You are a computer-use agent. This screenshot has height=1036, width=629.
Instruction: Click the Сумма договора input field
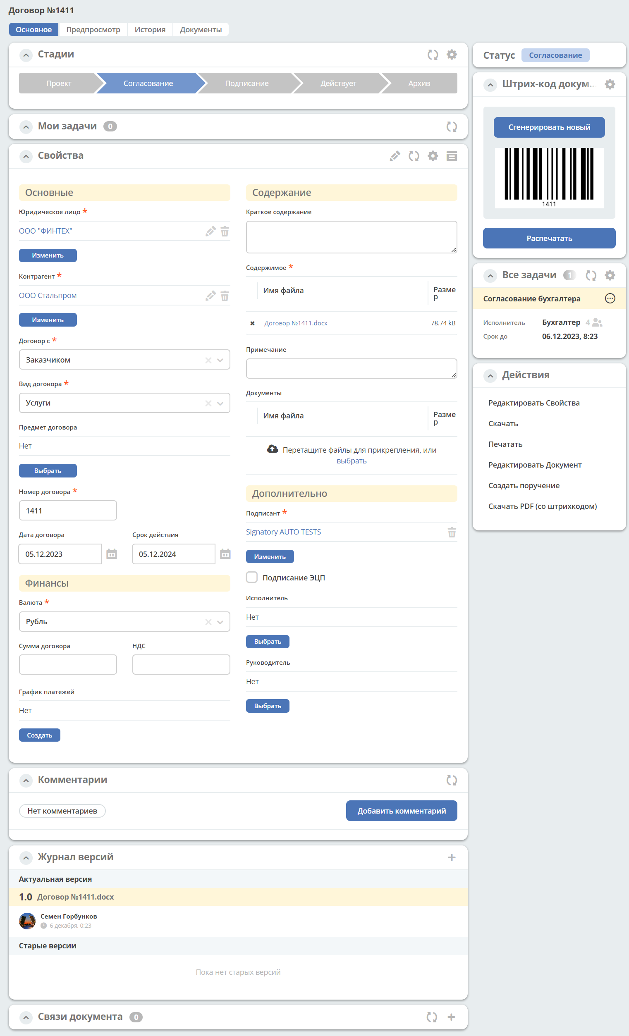click(68, 665)
